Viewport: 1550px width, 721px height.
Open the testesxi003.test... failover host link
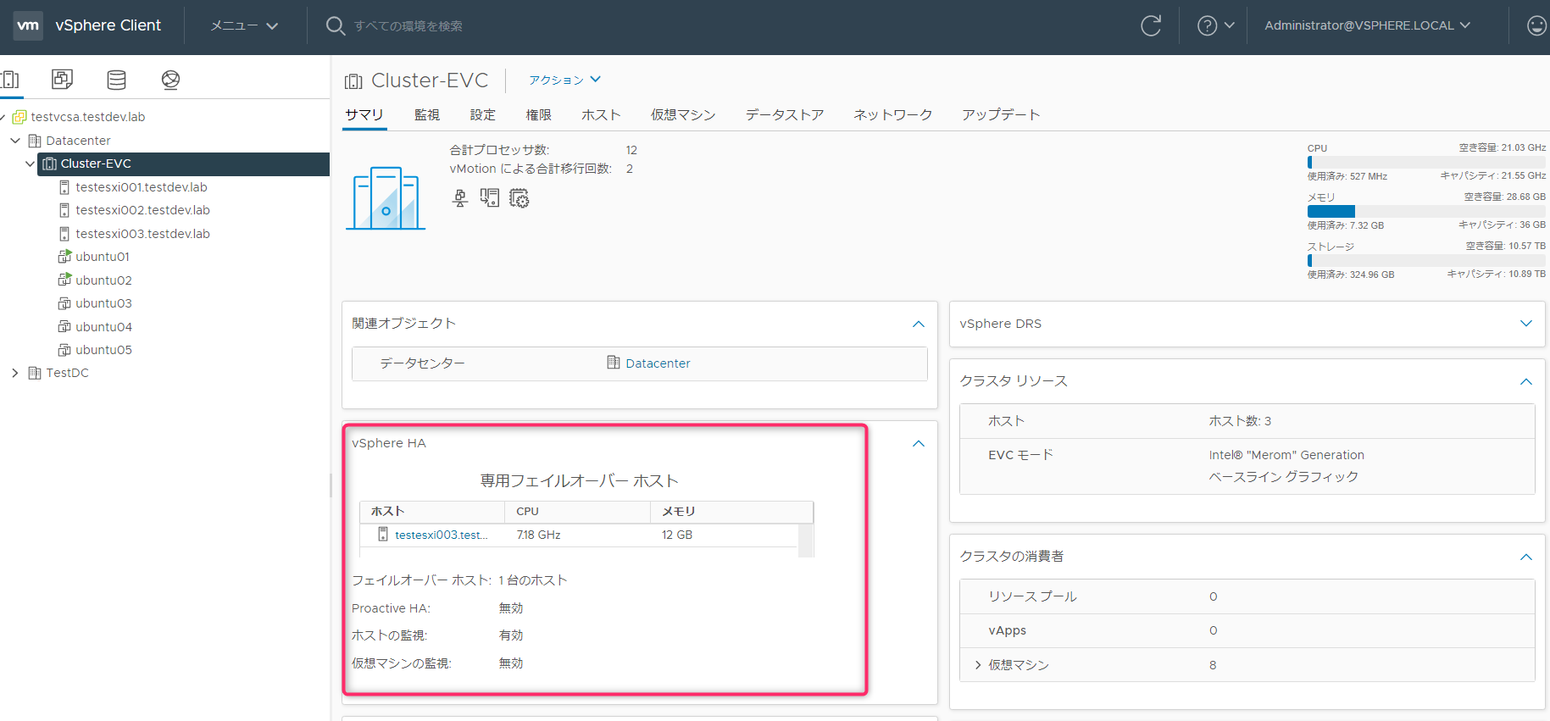coord(442,535)
